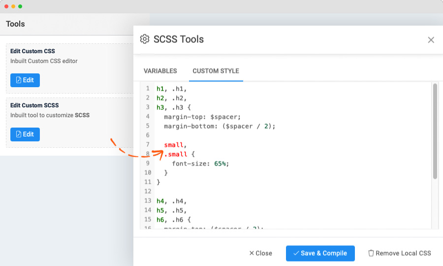This screenshot has height=266, width=443.
Task: Click the 'h6, .h6 {' code line
Action: coord(174,220)
